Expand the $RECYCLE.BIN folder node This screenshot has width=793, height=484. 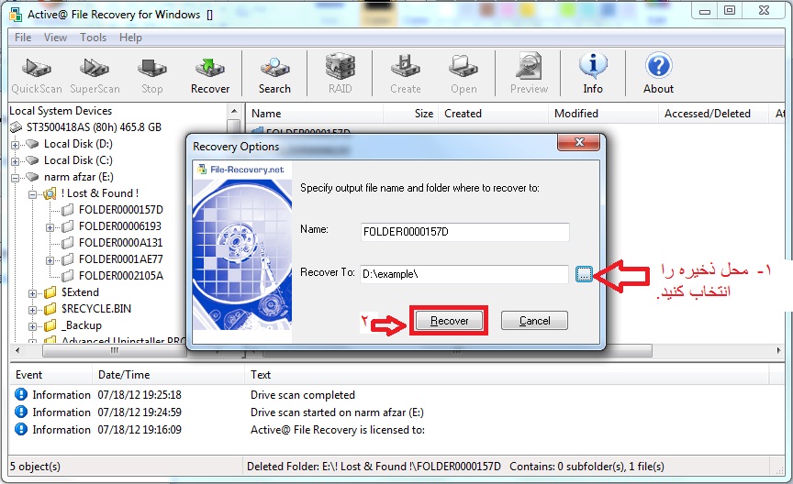tap(32, 310)
